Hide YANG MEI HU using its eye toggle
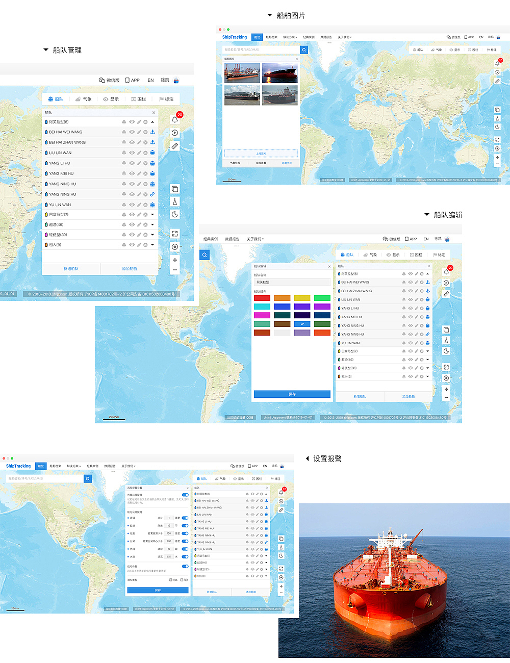Screen dimensions: 510x663 pyautogui.click(x=132, y=173)
